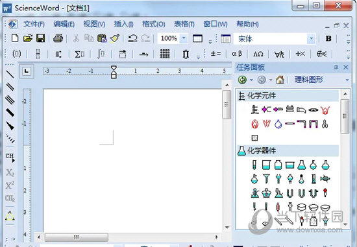This screenshot has height=247, width=357.
Task: Select the bold thick line tool
Action: point(10,113)
